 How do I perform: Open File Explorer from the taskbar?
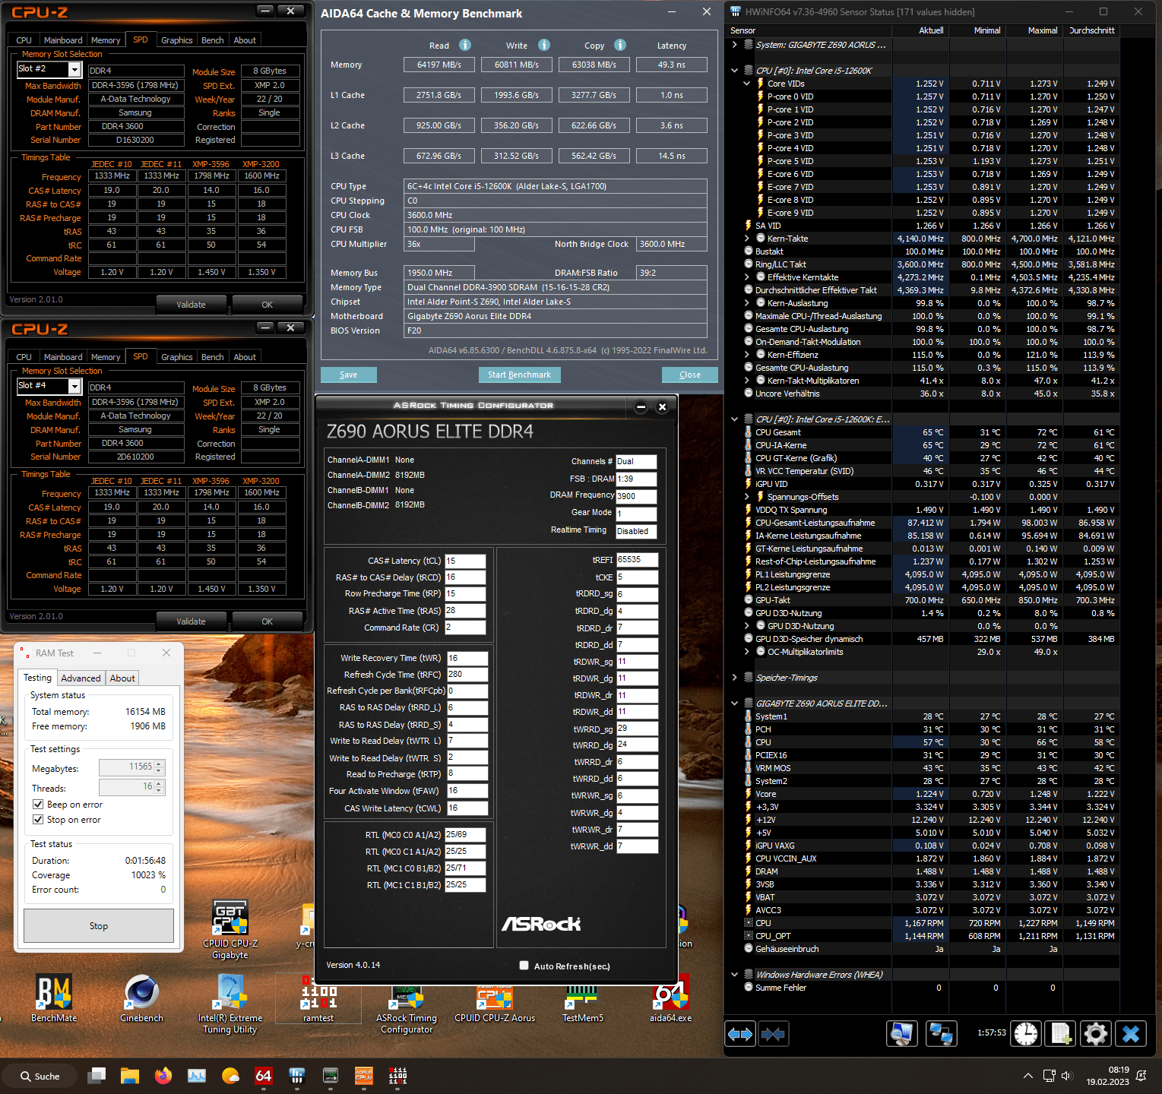click(x=130, y=1076)
